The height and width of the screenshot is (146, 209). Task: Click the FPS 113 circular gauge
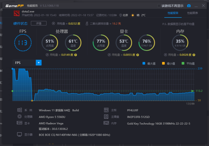23,43
